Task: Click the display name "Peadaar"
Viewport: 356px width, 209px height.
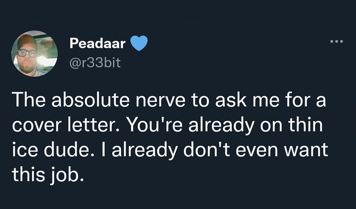Action: [x=98, y=44]
